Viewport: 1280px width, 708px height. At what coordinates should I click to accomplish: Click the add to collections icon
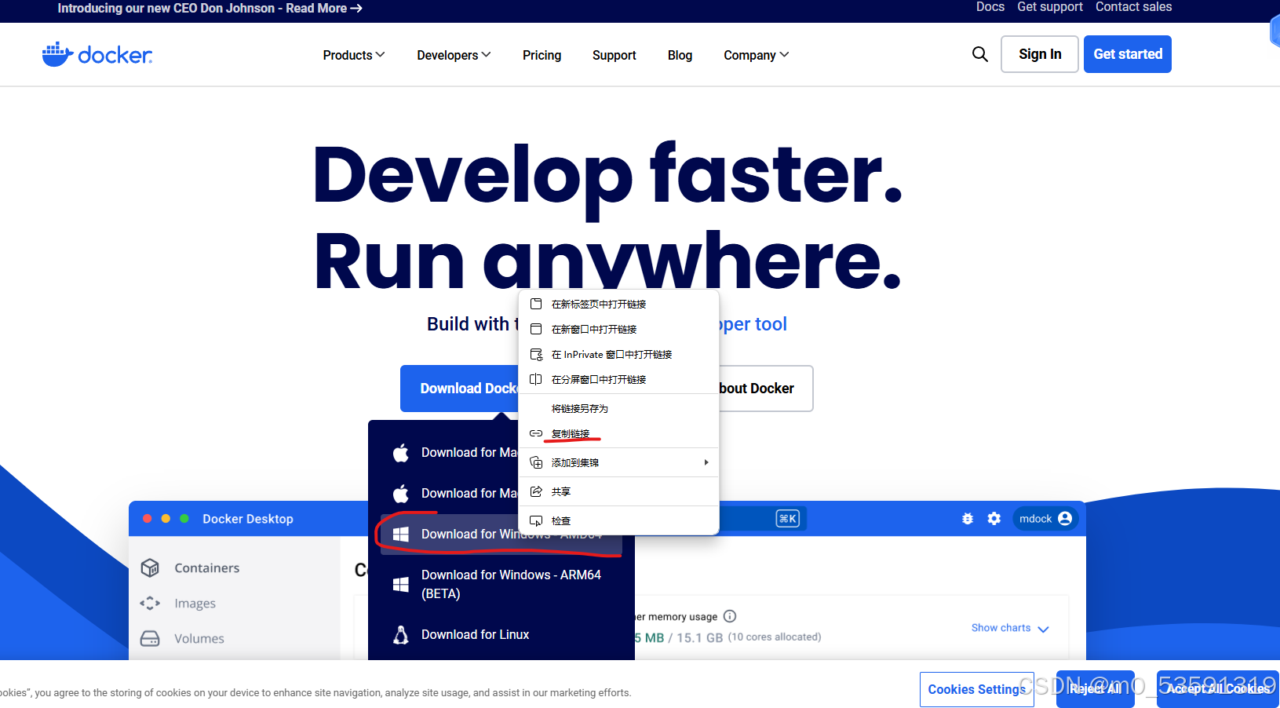[x=536, y=462]
